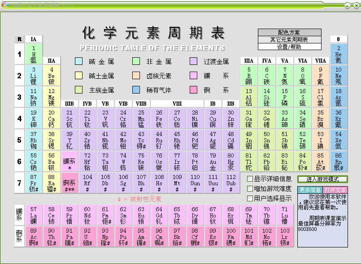Open 设置/帮助

289,47
